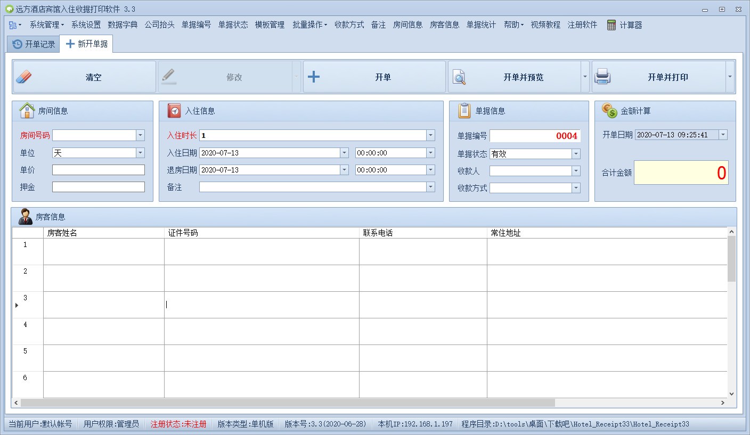Image resolution: width=750 pixels, height=435 pixels.
Task: Open the 入住时长 dropdown
Action: pos(430,136)
